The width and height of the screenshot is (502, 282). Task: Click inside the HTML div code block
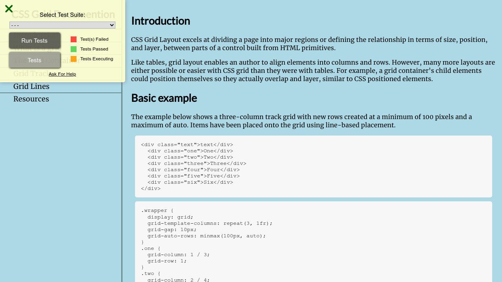pyautogui.click(x=313, y=166)
